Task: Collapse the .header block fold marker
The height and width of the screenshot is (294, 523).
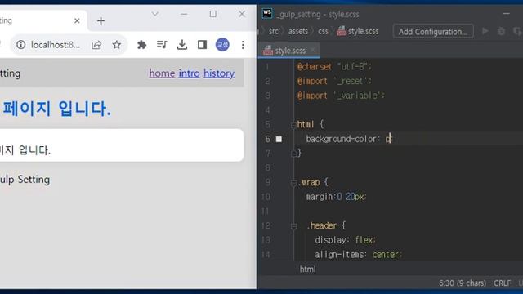Action: (x=293, y=226)
